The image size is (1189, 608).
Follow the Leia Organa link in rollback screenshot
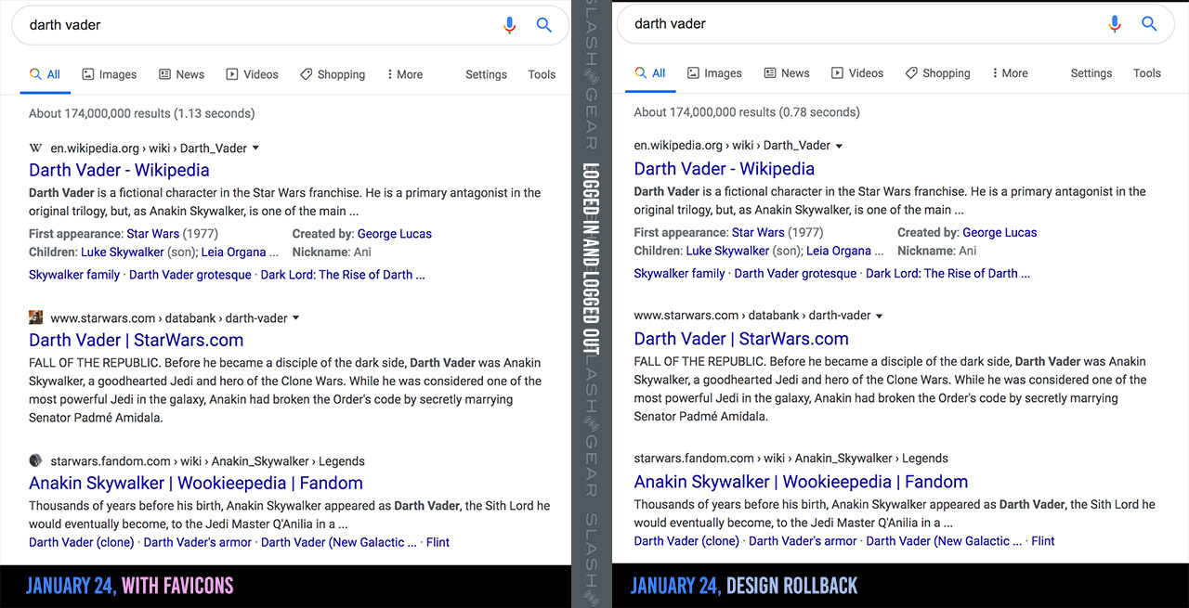click(x=840, y=251)
